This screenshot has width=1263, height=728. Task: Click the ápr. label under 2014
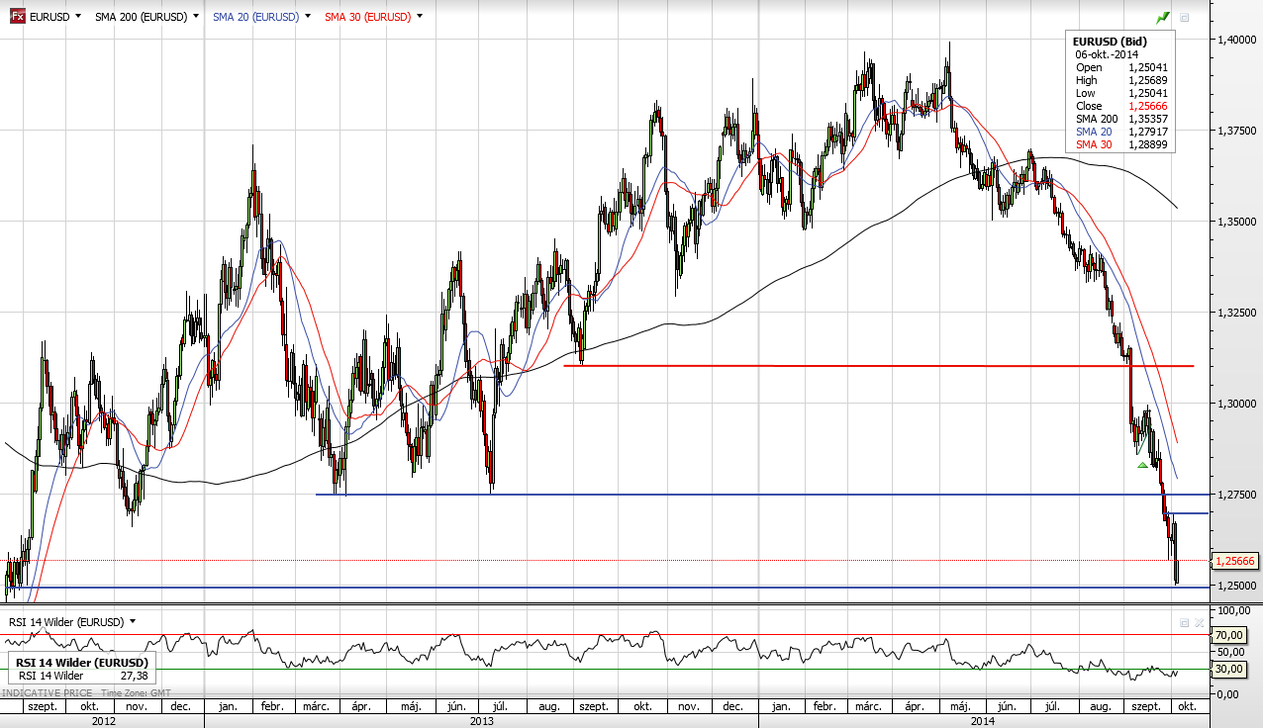[915, 707]
